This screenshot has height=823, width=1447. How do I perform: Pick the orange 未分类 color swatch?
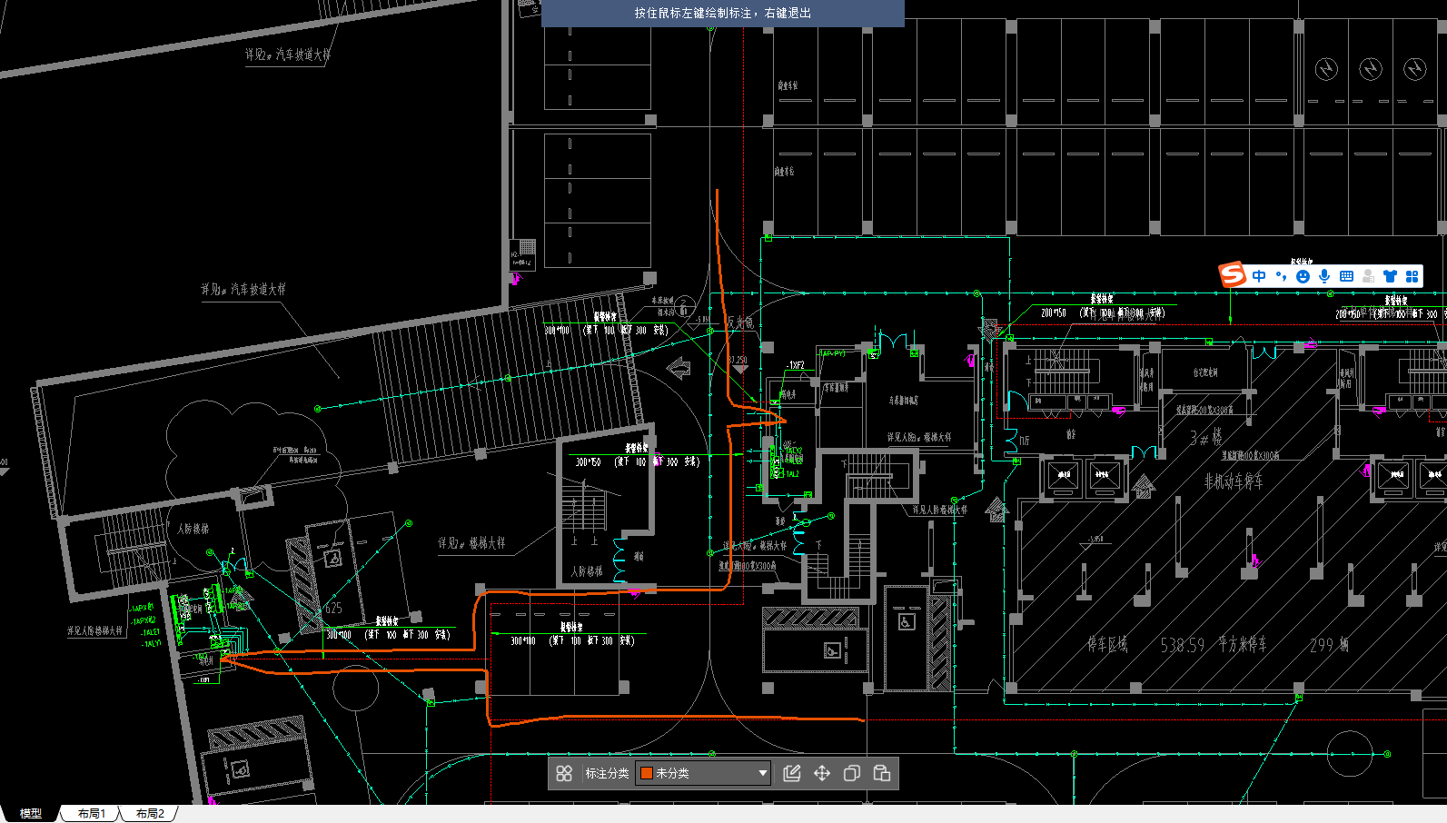[647, 773]
